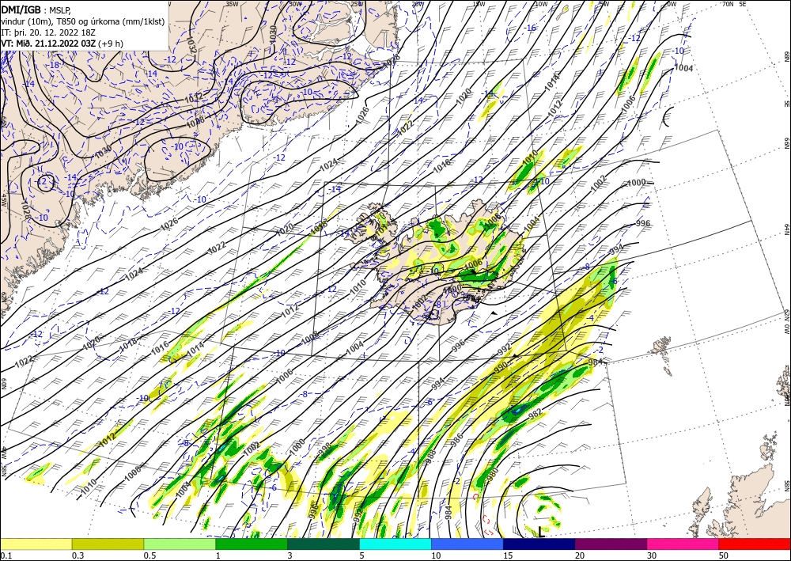Click the '30' legend scale value
791x561 pixels.
click(652, 555)
